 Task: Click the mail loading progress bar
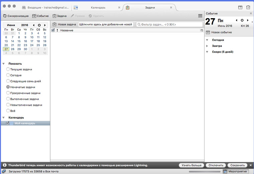click(205, 172)
